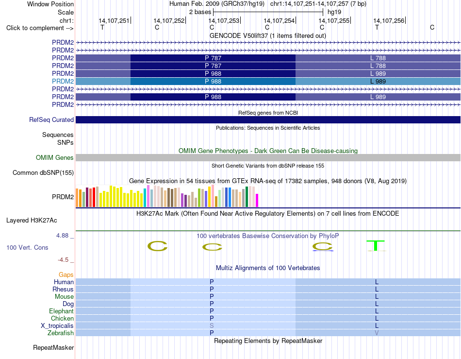461x359 pixels.
Task: Select the light-blue highlighted PRDM2 transcript label
Action: coord(63,81)
